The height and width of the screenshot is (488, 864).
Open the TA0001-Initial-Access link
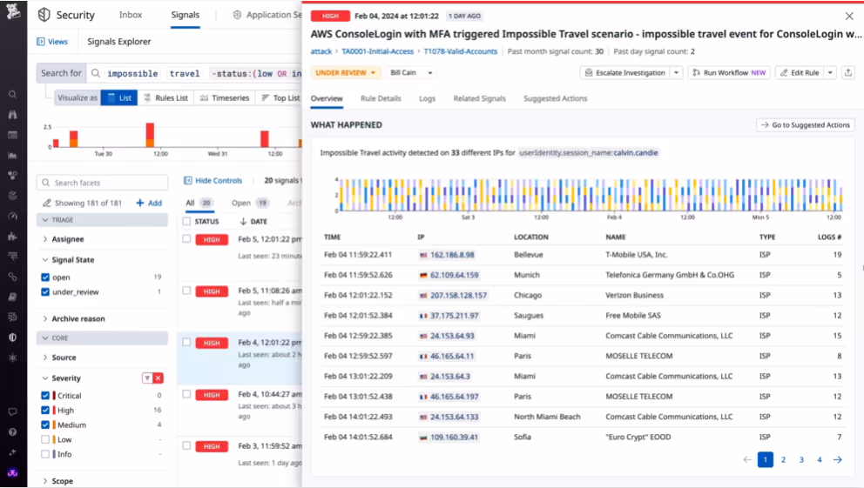point(377,51)
